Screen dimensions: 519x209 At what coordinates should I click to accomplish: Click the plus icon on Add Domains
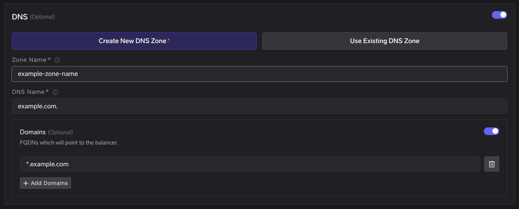click(26, 183)
